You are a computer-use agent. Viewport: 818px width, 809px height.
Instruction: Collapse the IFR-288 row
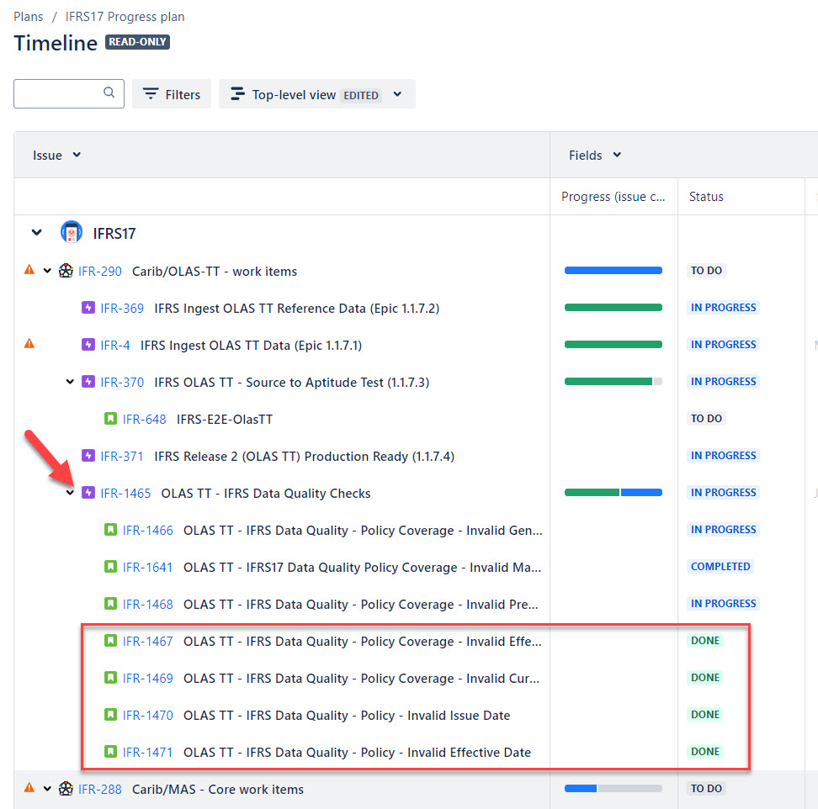point(47,789)
